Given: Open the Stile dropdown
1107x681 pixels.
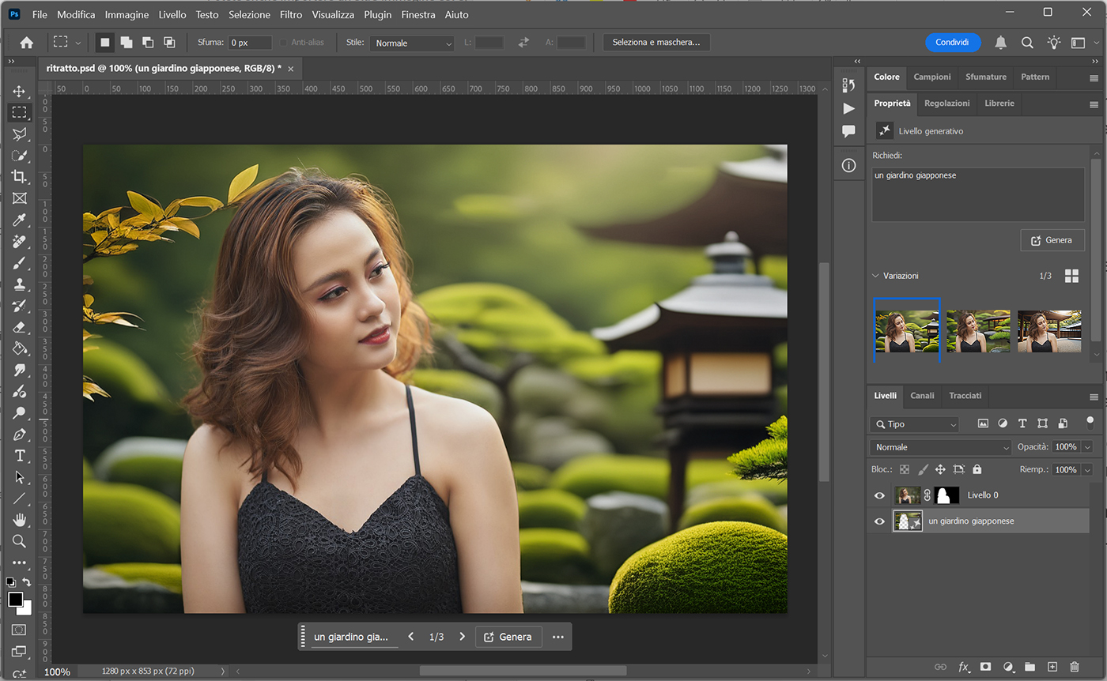Looking at the screenshot, I should tap(412, 43).
